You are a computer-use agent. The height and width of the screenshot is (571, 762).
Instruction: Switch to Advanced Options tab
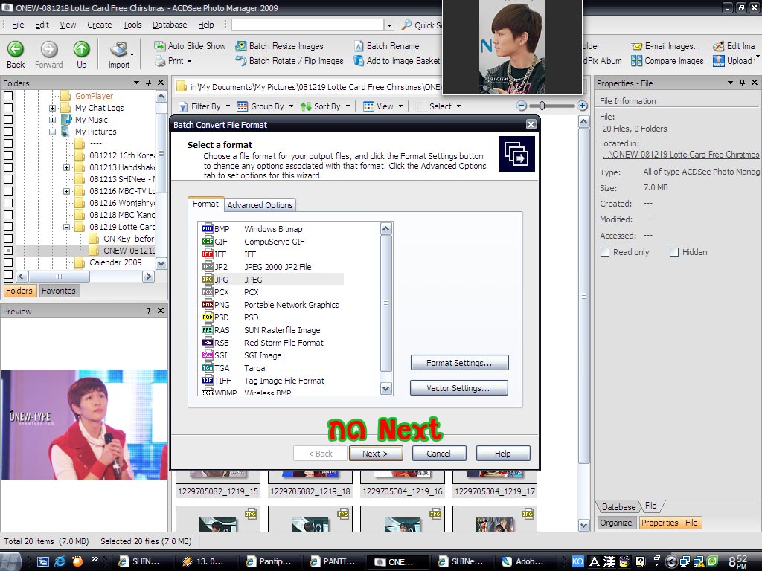click(260, 205)
